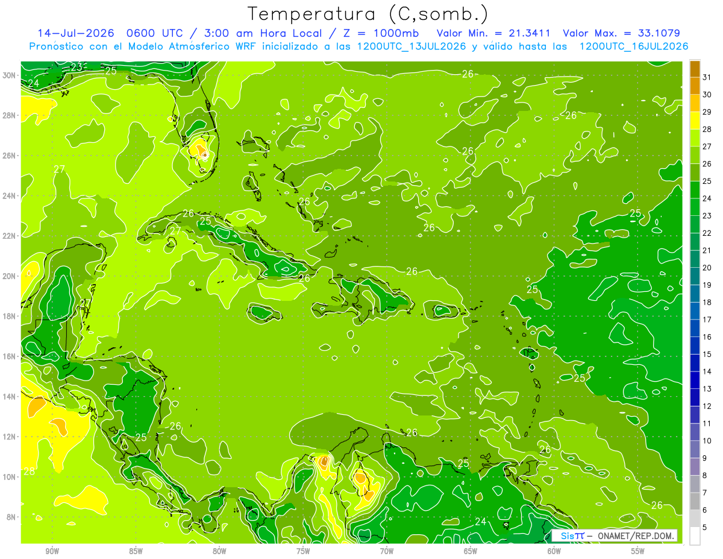723x559 pixels.
Task: Click legend swatch between 30 and 31
Action: coord(695,86)
